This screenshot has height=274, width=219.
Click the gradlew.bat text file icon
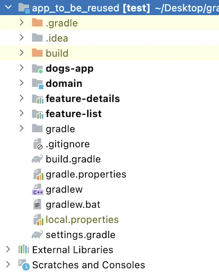[37, 204]
